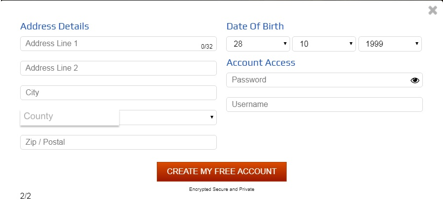Expand the County dropdown arrow
Screen dimensions: 443x210
[x=212, y=117]
